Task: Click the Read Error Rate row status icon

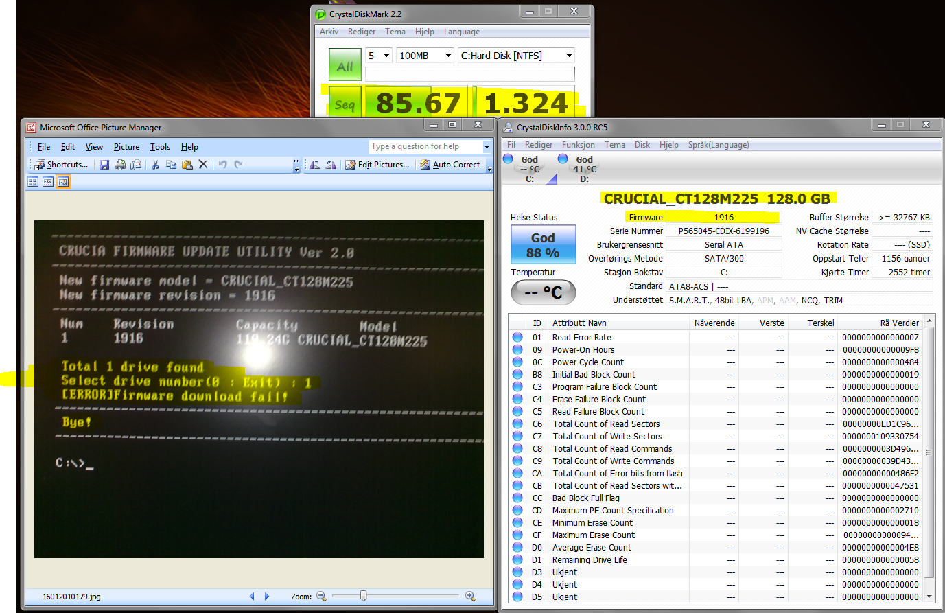Action: tap(517, 337)
